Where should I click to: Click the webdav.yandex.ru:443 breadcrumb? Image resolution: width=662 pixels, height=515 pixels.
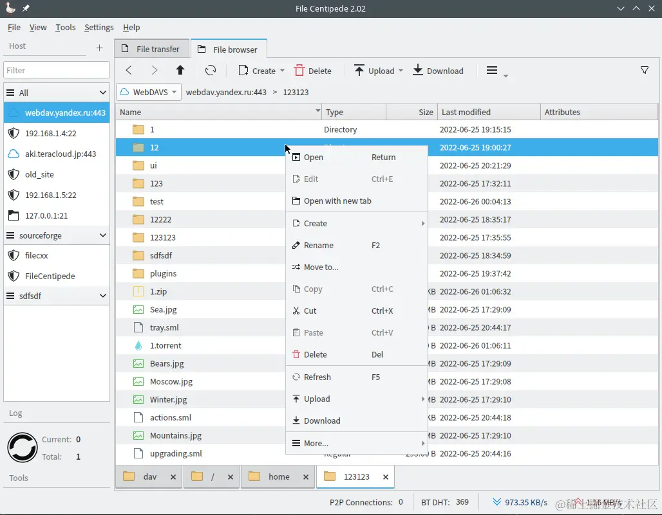pos(226,93)
